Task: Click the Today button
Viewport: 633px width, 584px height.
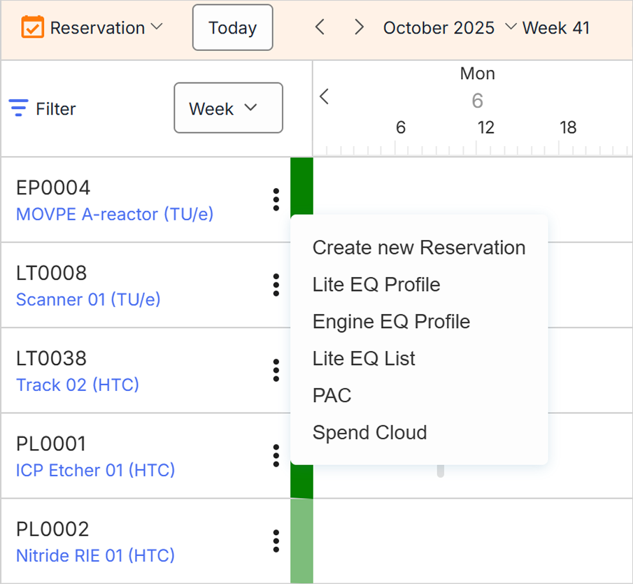Action: (232, 27)
